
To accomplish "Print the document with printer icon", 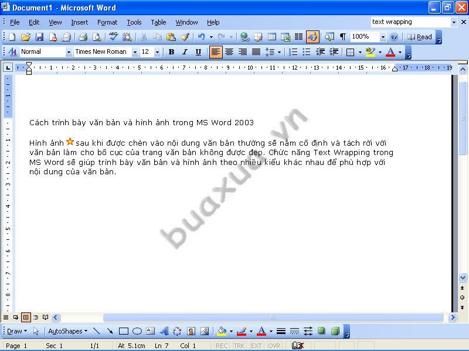I will click(83, 37).
